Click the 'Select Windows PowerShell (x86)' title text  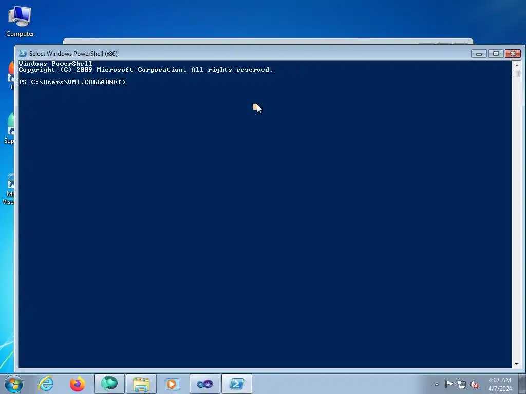(x=73, y=53)
